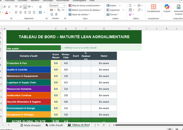Toggle left text alignment
Image resolution: width=183 pixels, height=130 pixels.
(16, 12)
